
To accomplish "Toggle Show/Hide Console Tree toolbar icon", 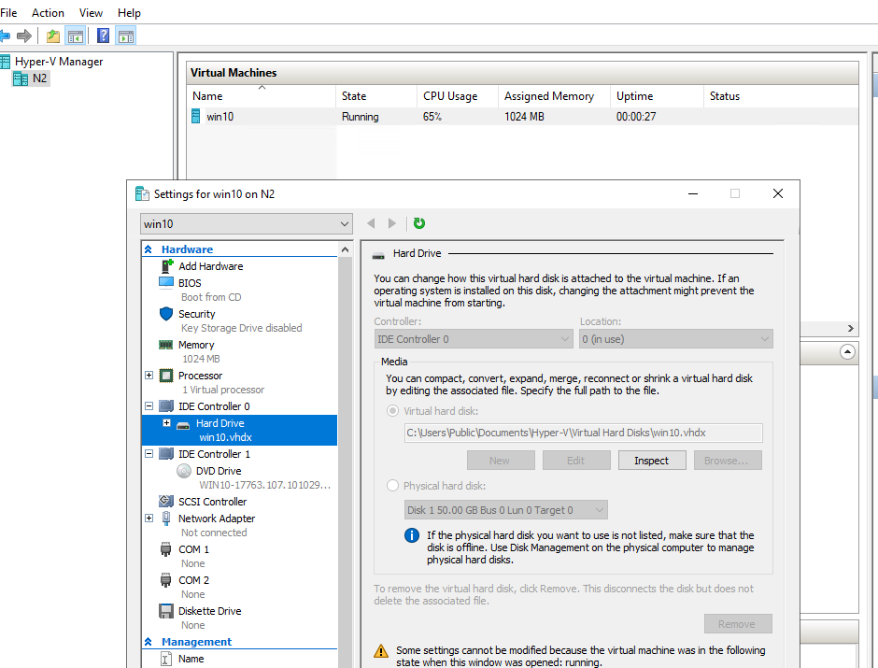I will pyautogui.click(x=75, y=36).
